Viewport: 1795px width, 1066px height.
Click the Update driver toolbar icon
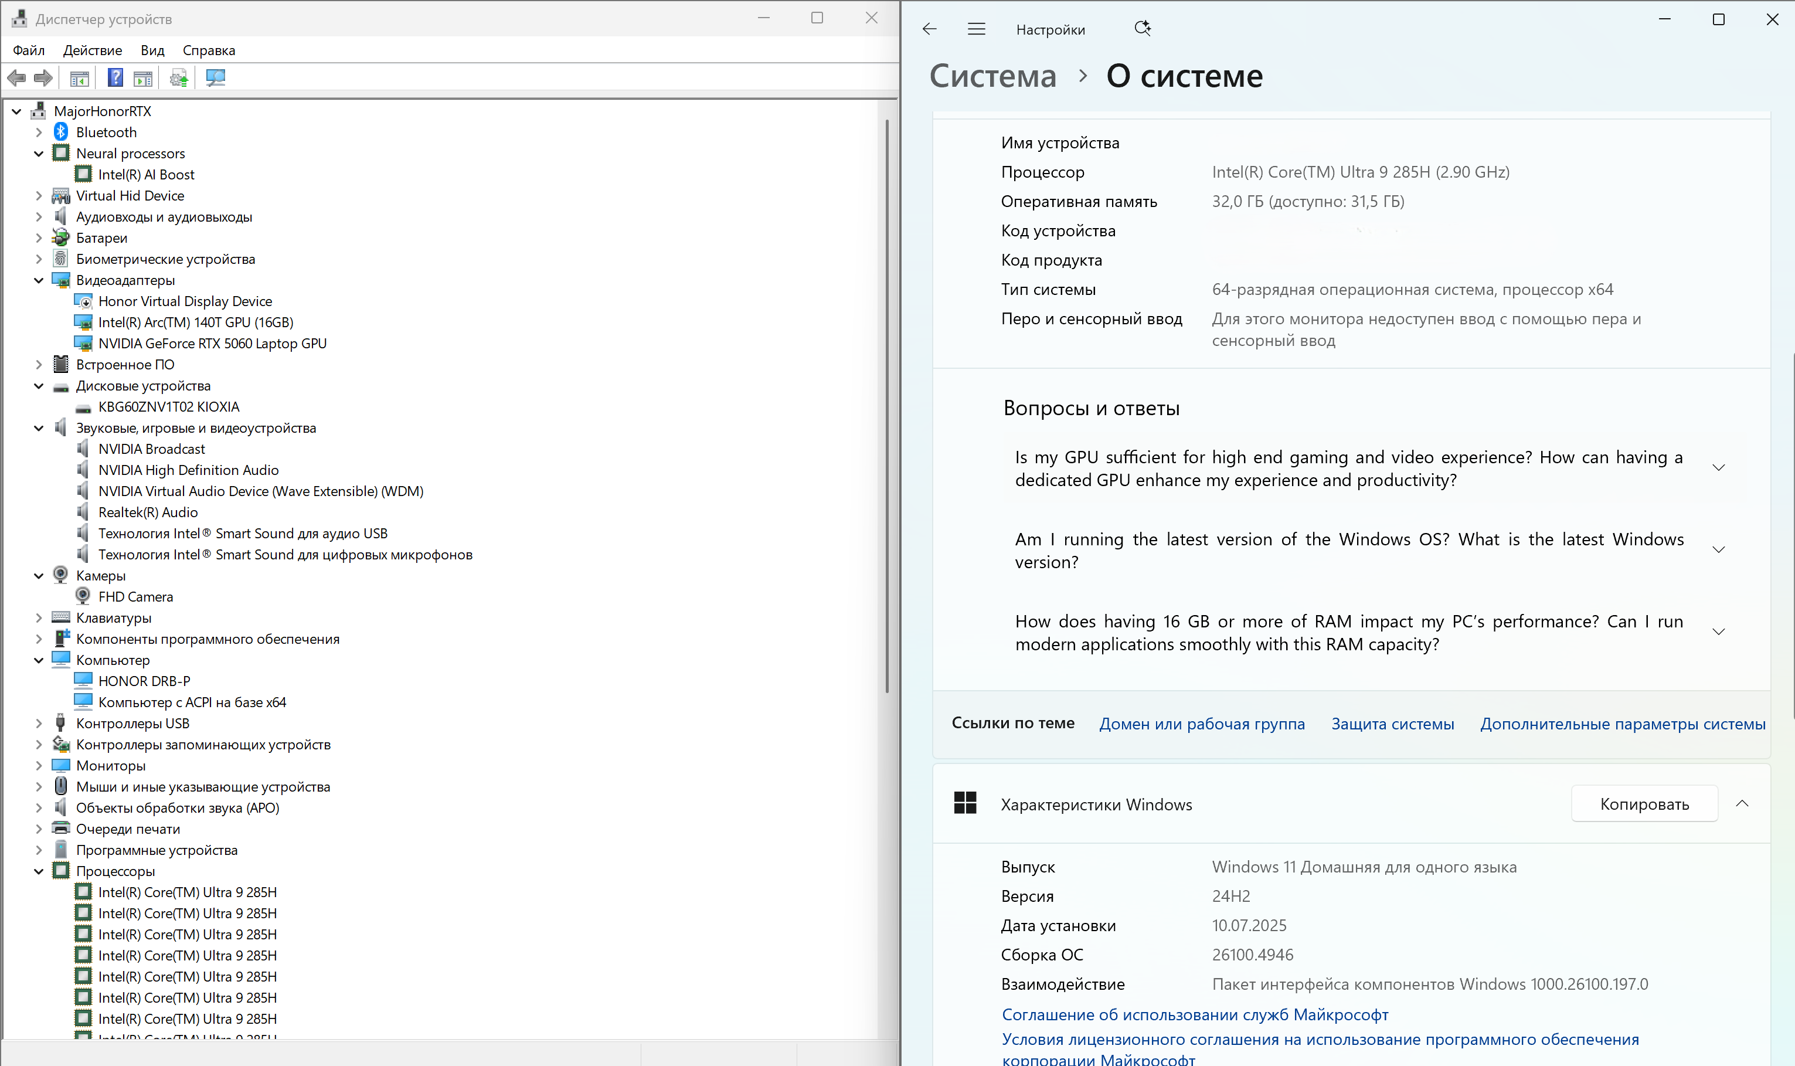tap(179, 77)
